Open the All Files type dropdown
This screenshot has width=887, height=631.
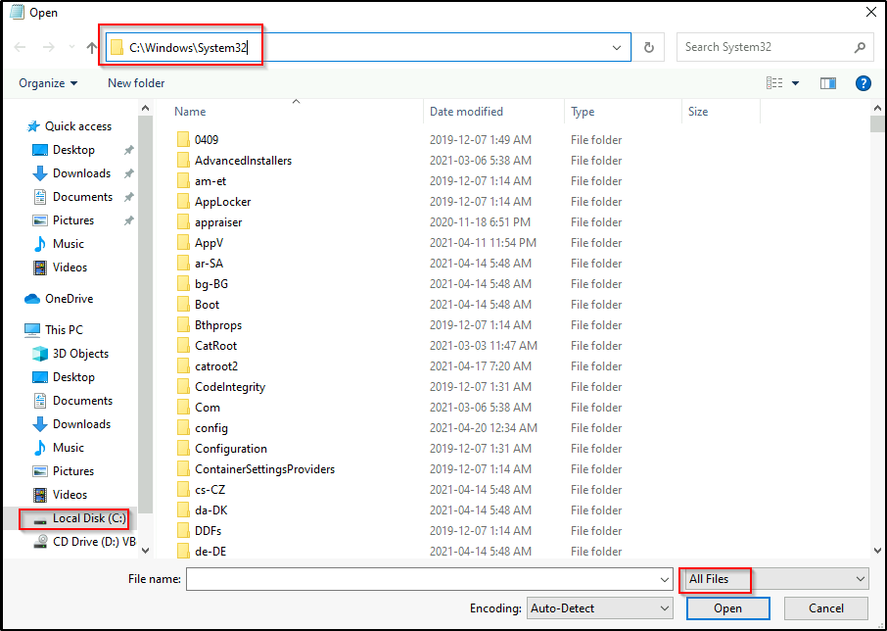point(773,579)
